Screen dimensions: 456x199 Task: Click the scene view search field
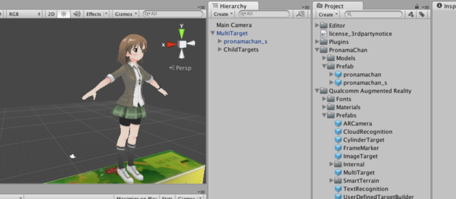173,14
